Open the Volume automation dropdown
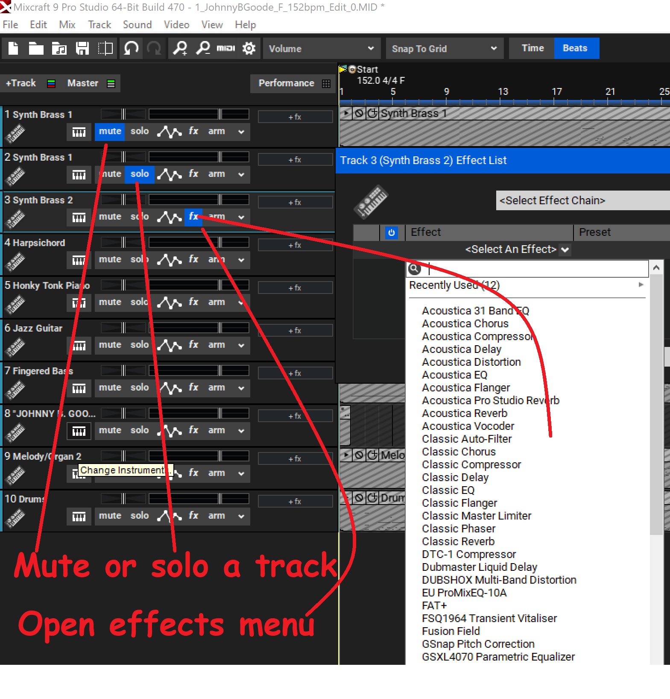The image size is (670, 699). pyautogui.click(x=321, y=48)
